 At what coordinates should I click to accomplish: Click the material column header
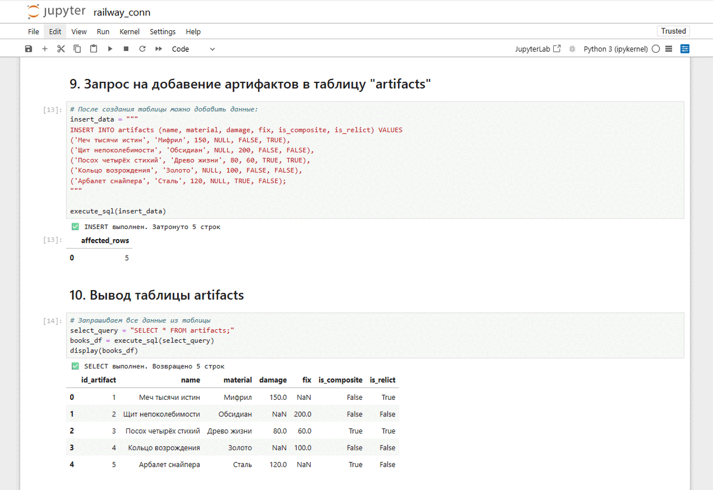[238, 380]
